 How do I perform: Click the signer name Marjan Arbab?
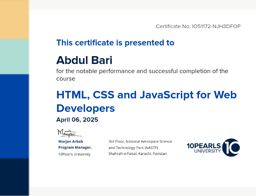(x=71, y=141)
